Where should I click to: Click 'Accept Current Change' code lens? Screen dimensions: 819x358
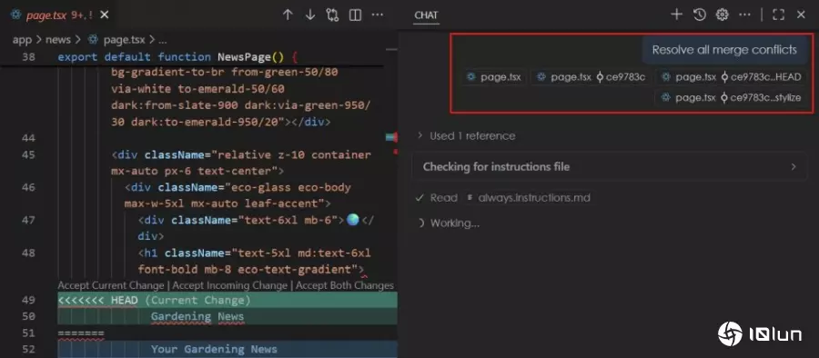click(x=111, y=285)
